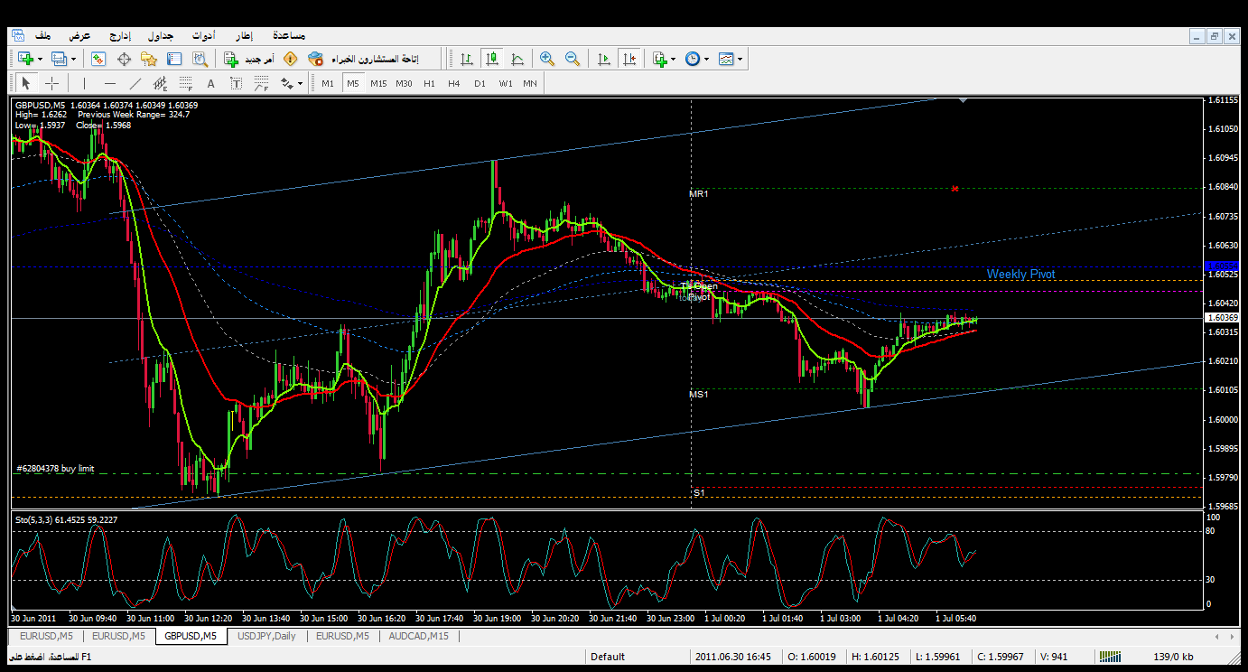1248x672 pixels.
Task: Open the مساعدة (Help) menu
Action: pos(288,35)
